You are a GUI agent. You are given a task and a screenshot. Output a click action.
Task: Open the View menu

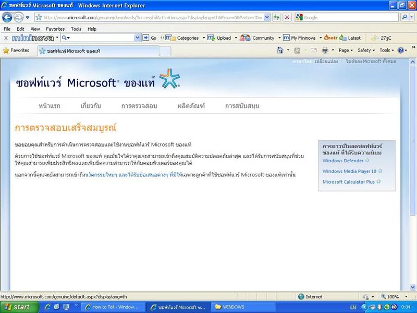pyautogui.click(x=35, y=29)
